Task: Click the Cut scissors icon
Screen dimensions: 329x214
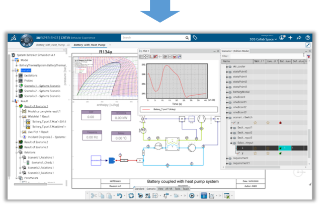Action: coord(94,196)
